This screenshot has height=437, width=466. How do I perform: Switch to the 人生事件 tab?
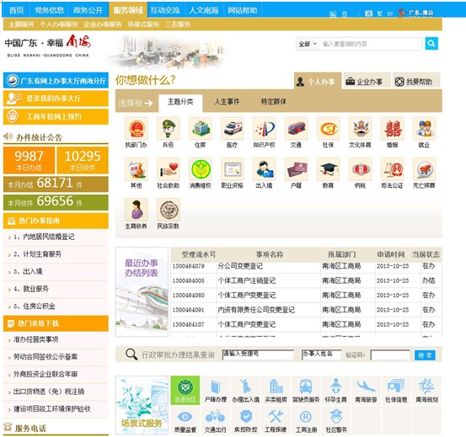(x=227, y=102)
